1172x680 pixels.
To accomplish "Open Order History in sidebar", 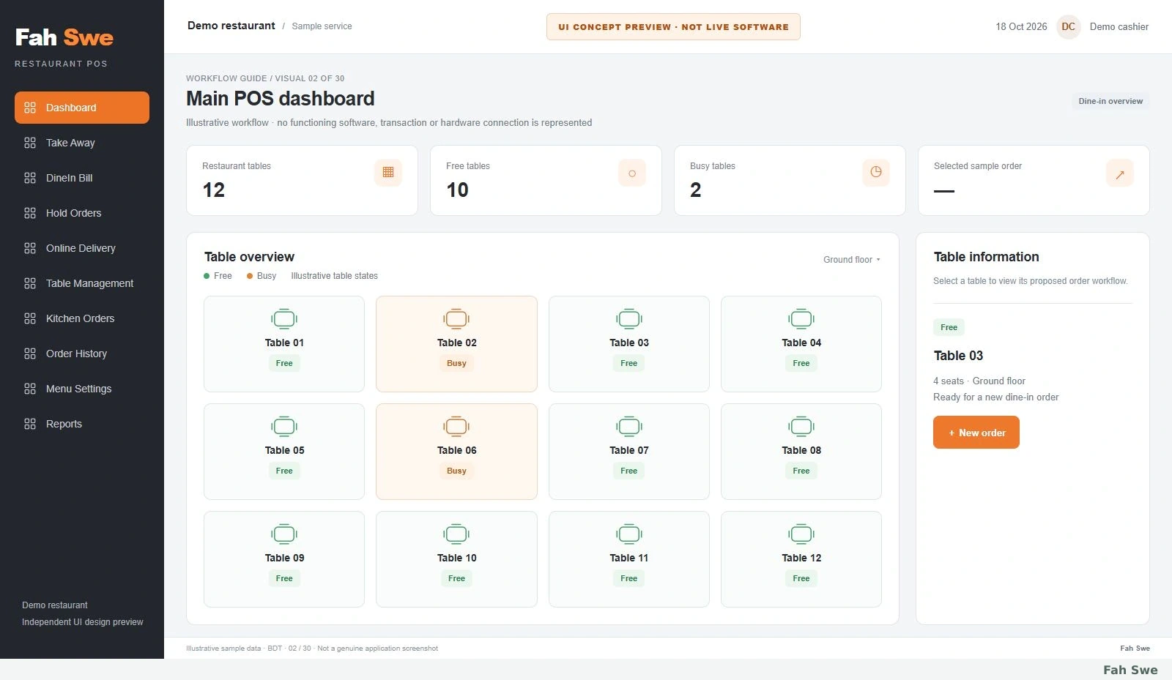I will [82, 354].
